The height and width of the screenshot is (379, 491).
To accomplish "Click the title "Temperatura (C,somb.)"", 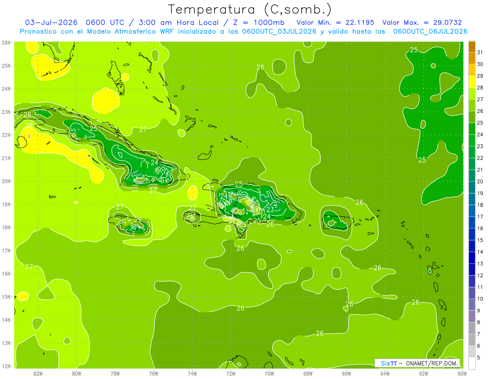I will click(250, 10).
